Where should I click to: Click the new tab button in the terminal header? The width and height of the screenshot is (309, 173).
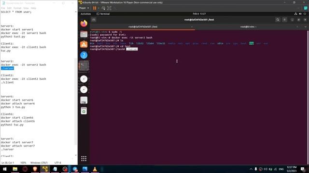click(x=94, y=20)
